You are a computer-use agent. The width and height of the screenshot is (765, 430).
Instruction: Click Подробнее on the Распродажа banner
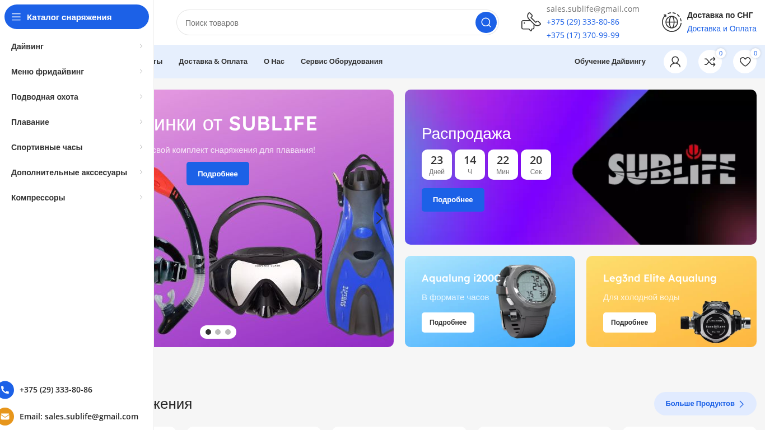pos(453,200)
